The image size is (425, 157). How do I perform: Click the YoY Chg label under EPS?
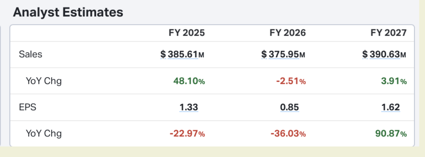44,134
